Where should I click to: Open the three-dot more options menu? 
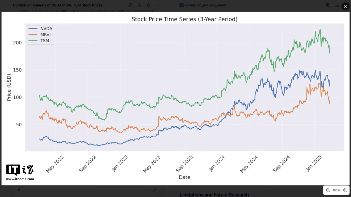157,5
